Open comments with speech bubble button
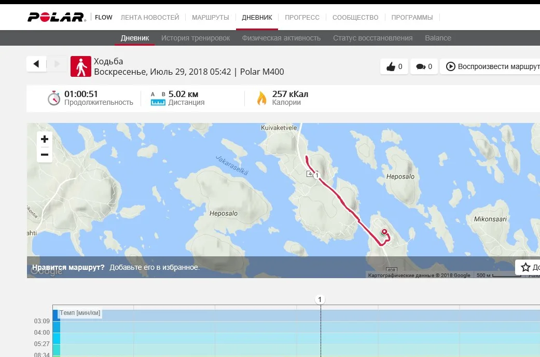The image size is (540, 357). [x=424, y=66]
